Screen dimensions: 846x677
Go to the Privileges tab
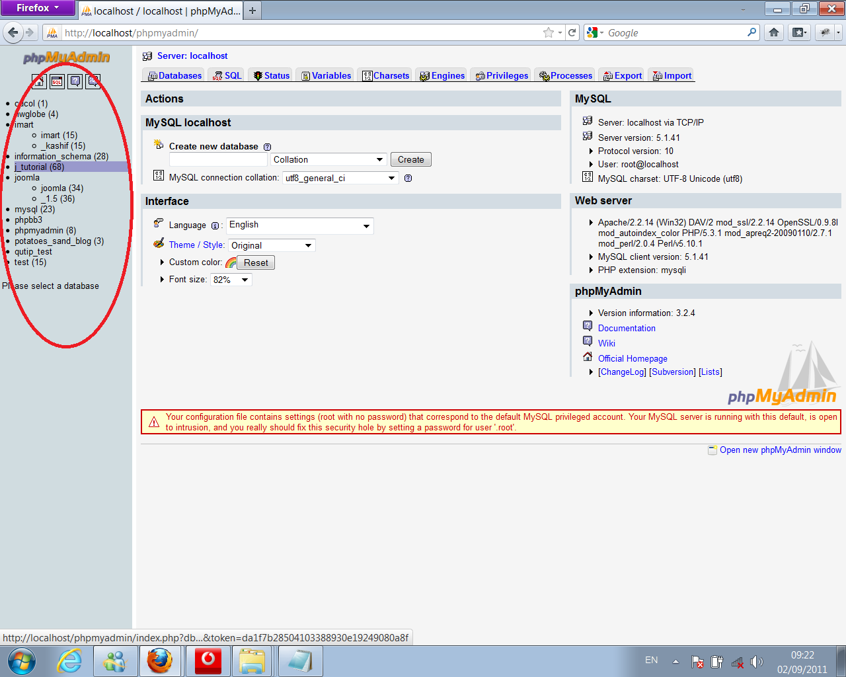coord(502,75)
